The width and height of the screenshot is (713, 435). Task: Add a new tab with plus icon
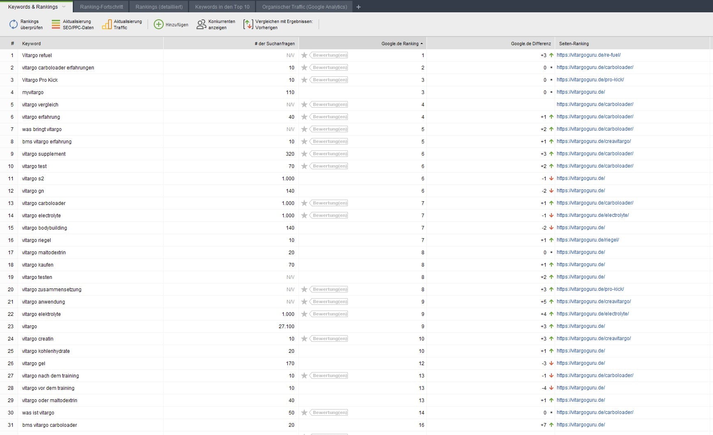[359, 7]
